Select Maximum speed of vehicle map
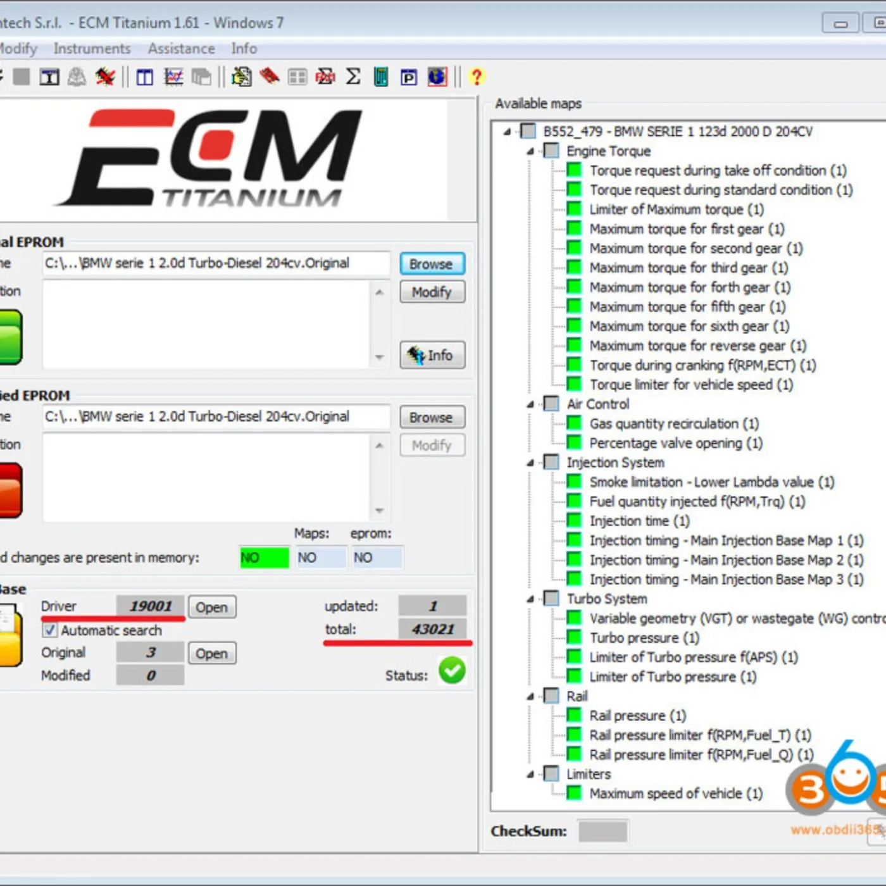Viewport: 886px width, 886px height. [x=677, y=794]
